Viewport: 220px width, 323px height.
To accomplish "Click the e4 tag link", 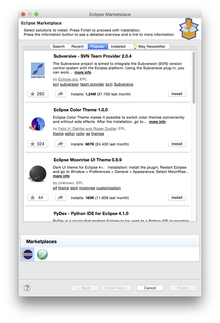I will click(55, 188).
